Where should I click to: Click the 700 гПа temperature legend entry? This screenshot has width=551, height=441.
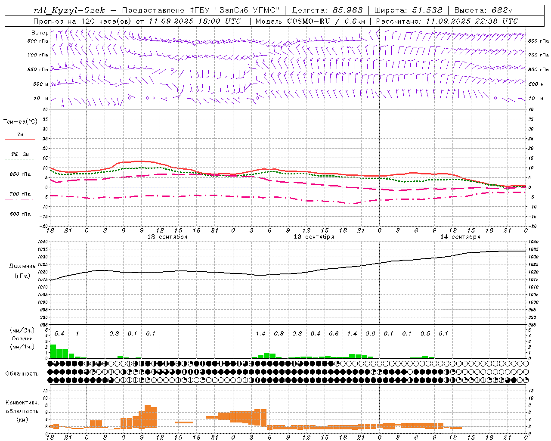(20, 194)
